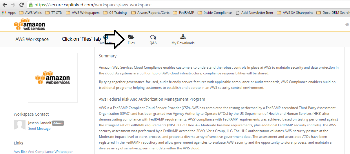Click the browser forward arrow
Viewport: 350px width, 154px height.
13,5
